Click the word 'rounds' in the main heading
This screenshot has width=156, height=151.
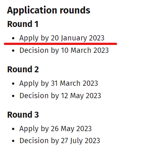75,10
